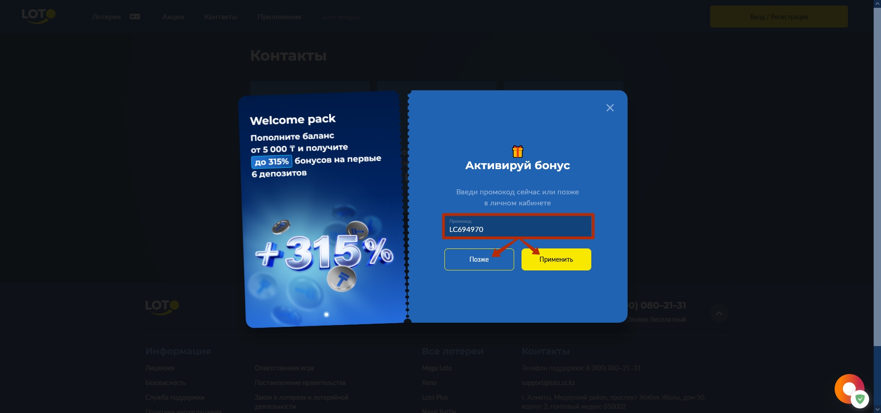Click the footer LOTO logo
Screen dimensions: 881x413
[162, 307]
